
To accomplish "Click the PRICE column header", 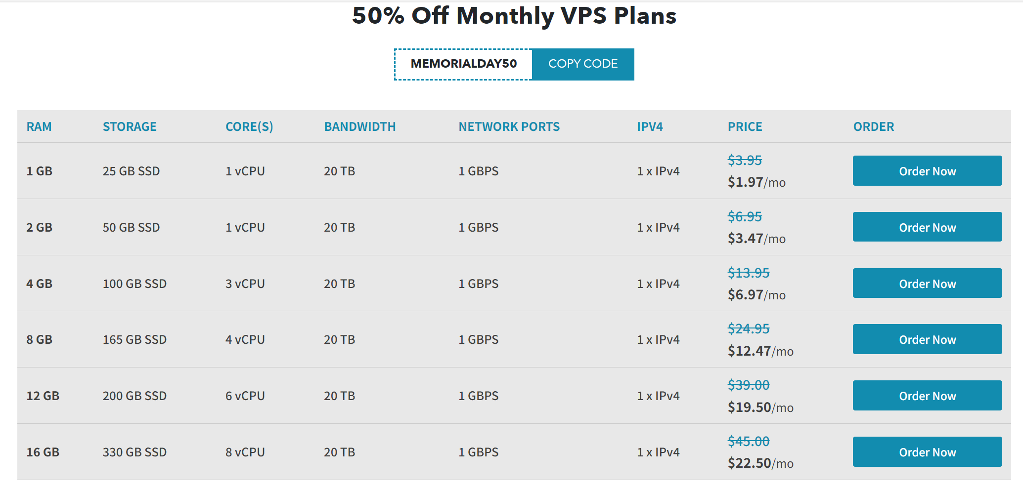I will pos(745,127).
